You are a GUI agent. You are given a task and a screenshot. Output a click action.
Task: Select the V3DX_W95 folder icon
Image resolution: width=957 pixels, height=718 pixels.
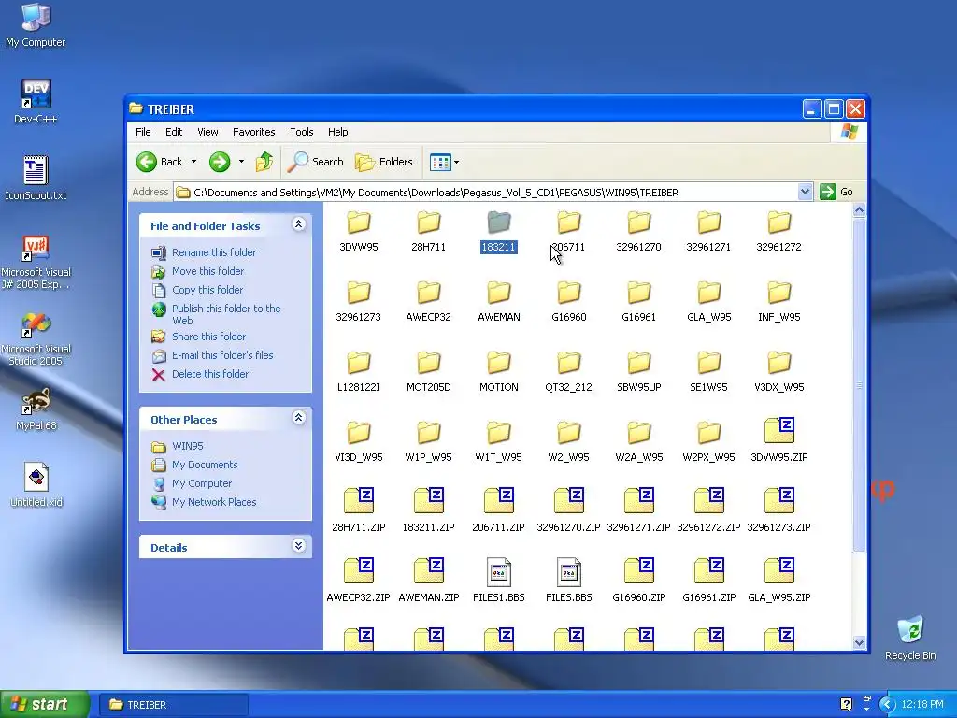point(779,363)
